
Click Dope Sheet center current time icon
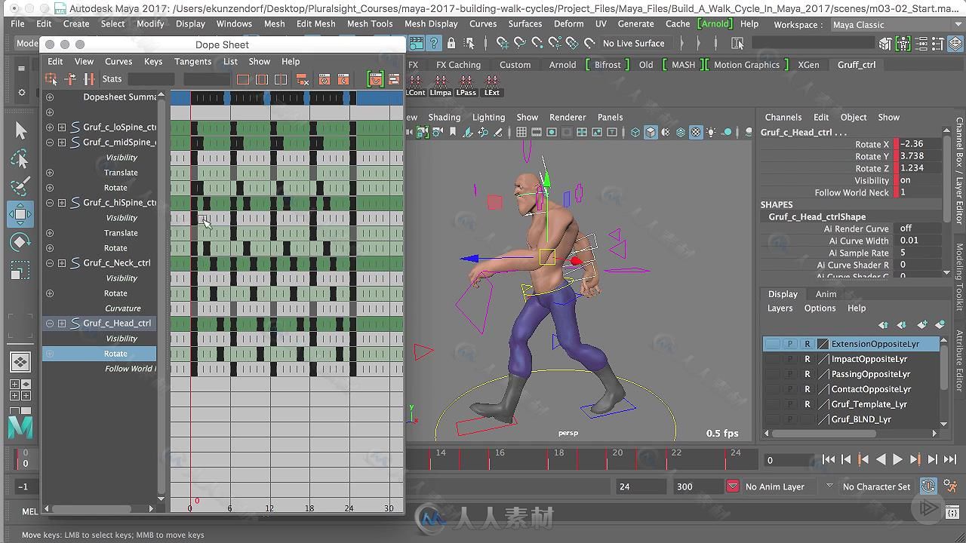pos(281,78)
